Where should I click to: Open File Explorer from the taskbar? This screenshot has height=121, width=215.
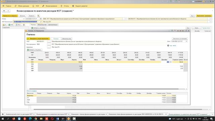click(41, 119)
